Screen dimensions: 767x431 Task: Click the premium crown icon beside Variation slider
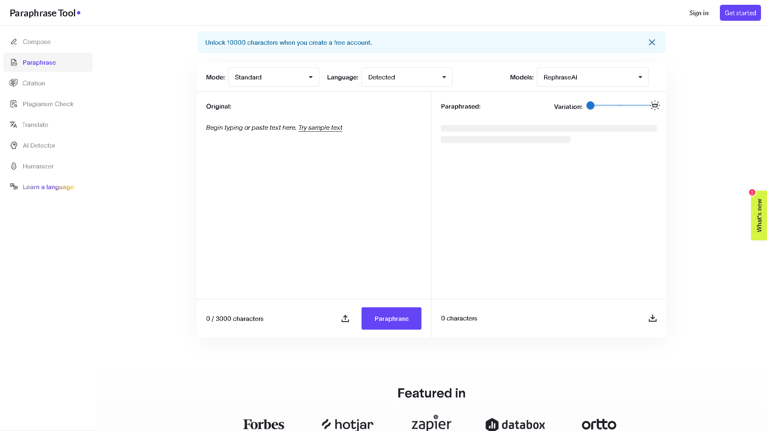pyautogui.click(x=655, y=105)
